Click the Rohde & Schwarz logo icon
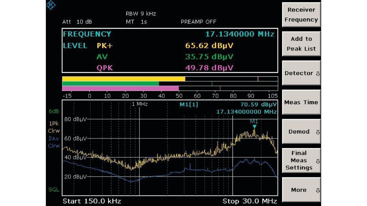 tap(51, 5)
